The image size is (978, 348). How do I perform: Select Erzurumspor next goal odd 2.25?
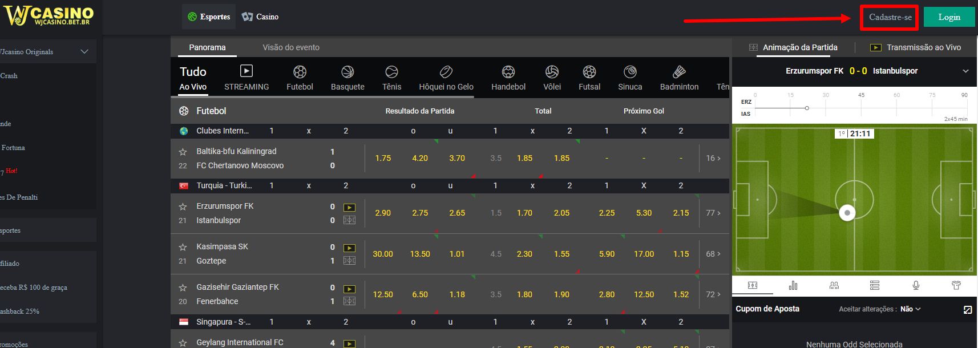click(607, 213)
